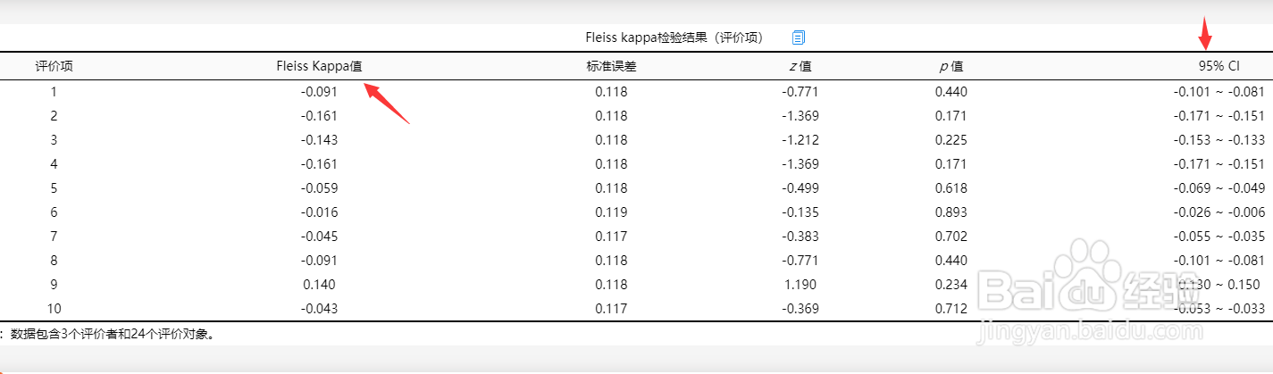Click the z value 1.190 in row 9
The height and width of the screenshot is (374, 1273).
tap(800, 284)
